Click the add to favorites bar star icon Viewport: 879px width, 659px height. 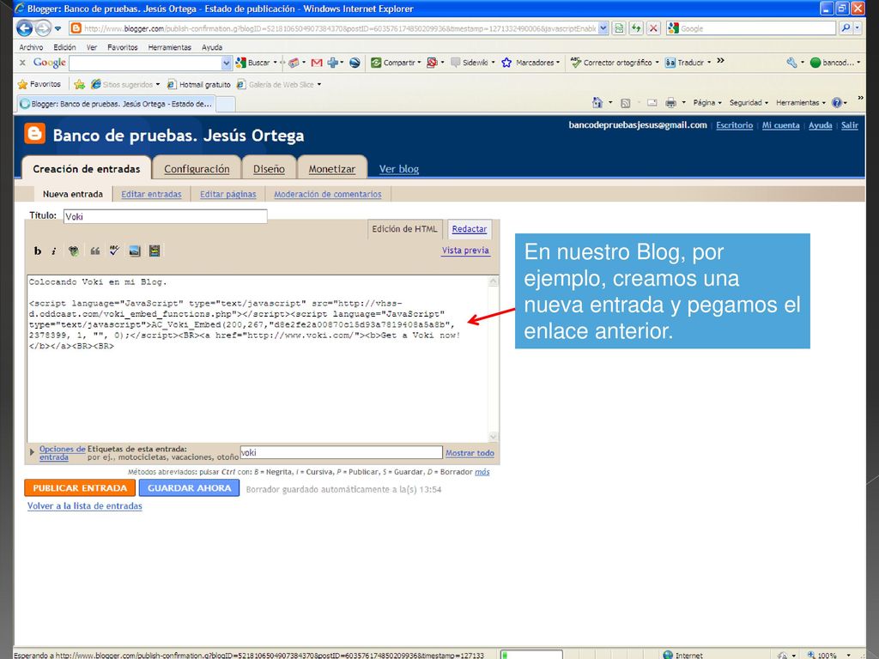[x=80, y=84]
